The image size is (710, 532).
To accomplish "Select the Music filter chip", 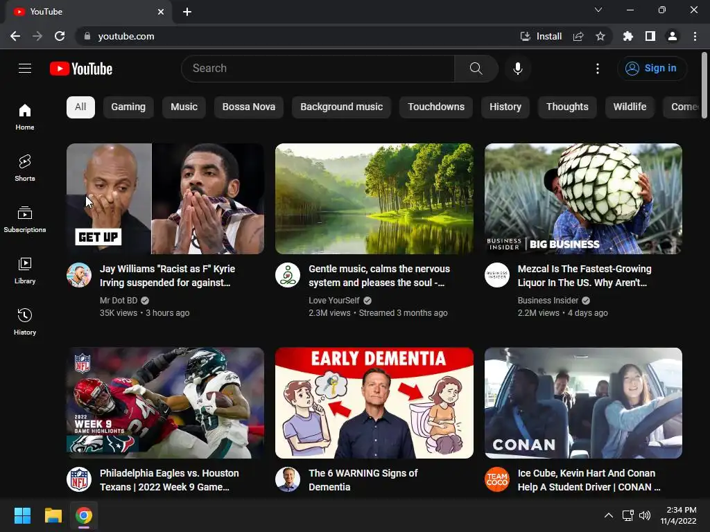I will (x=184, y=107).
